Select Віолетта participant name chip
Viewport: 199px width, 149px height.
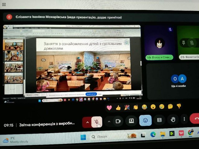coord(189,57)
